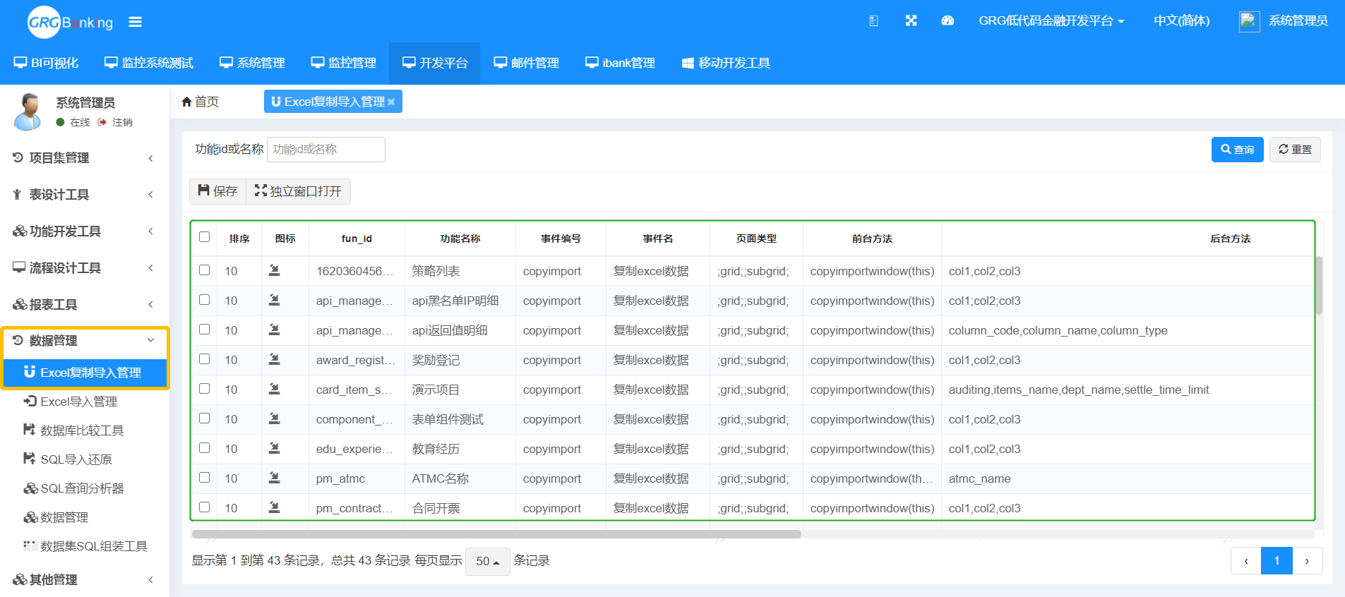Collapse 数据管理 sidebar section

[85, 341]
